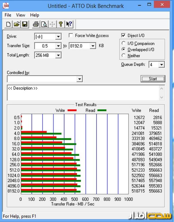Expand the Drive dropdown list
Screen dimensions: 174x222
pyautogui.click(x=58, y=37)
